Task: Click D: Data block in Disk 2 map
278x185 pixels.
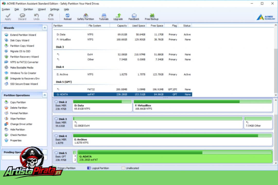Action: pyautogui.click(x=102, y=106)
